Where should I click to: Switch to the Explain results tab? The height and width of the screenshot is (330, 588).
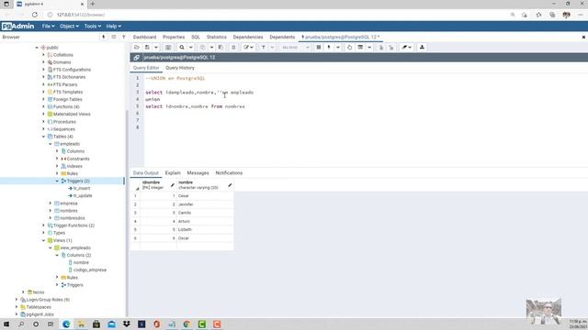click(x=173, y=173)
